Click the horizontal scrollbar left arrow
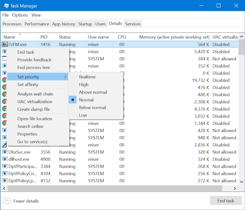245x210 pixels. [x=4, y=188]
